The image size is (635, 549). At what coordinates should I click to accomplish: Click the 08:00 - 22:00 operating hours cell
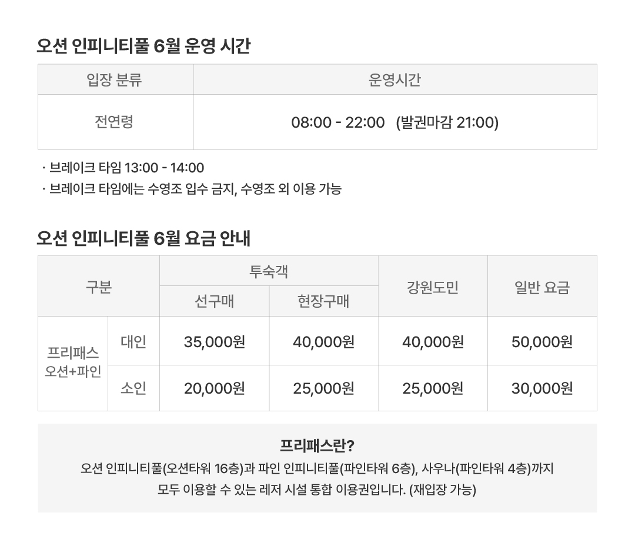395,122
